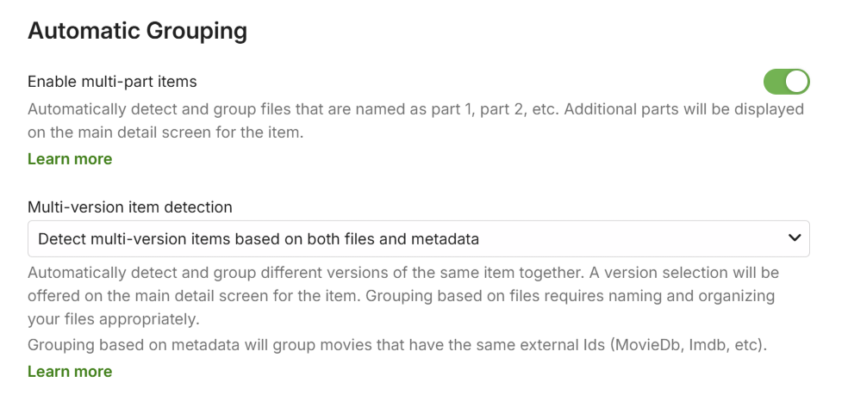Click the "your files appropriately." text line

coord(114,319)
